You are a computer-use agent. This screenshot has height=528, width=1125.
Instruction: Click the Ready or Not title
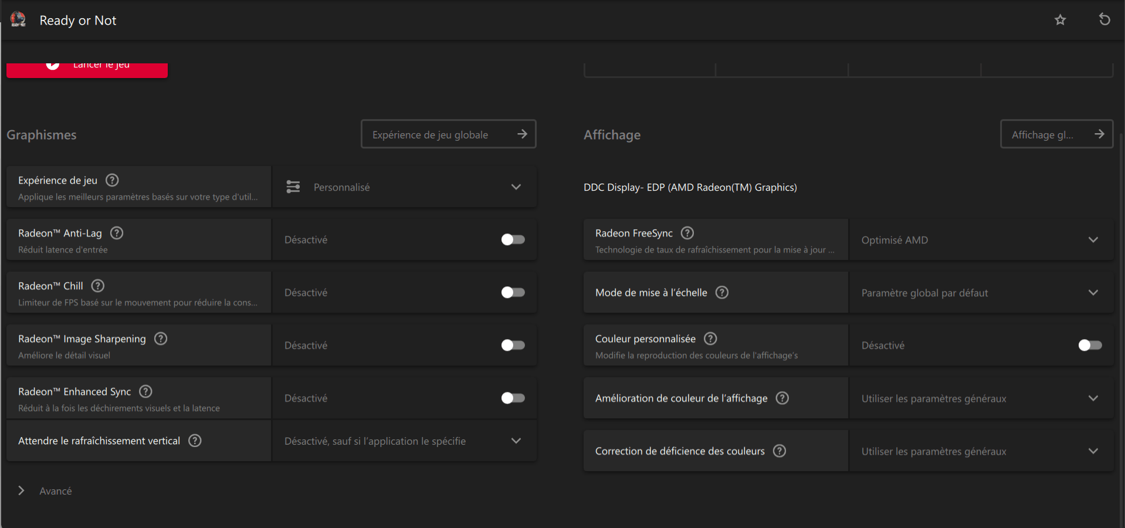point(78,21)
